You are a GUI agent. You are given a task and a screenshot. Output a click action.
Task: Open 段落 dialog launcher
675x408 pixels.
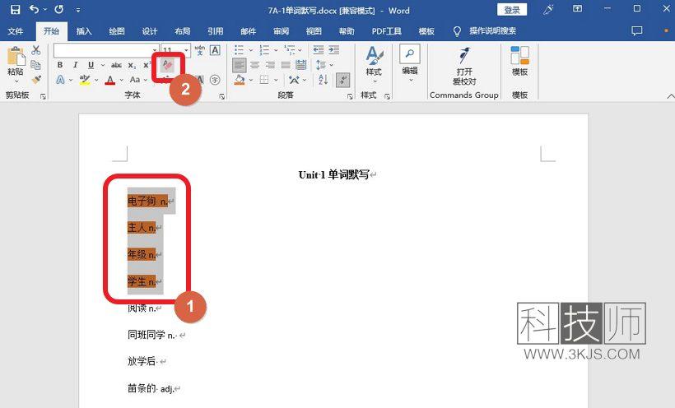[350, 96]
